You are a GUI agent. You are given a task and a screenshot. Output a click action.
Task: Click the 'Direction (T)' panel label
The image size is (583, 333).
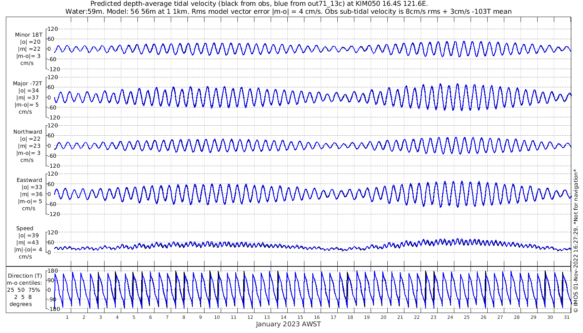(26, 276)
